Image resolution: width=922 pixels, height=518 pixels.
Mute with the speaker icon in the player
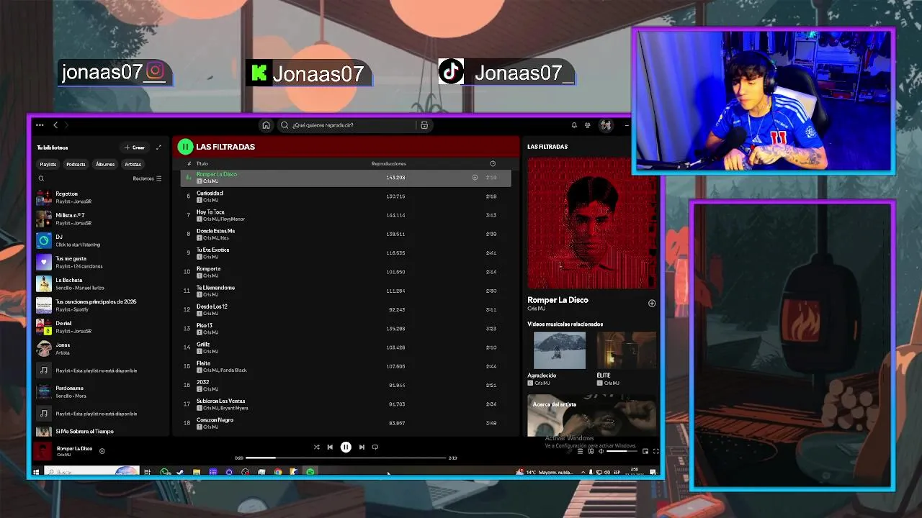[x=601, y=451]
